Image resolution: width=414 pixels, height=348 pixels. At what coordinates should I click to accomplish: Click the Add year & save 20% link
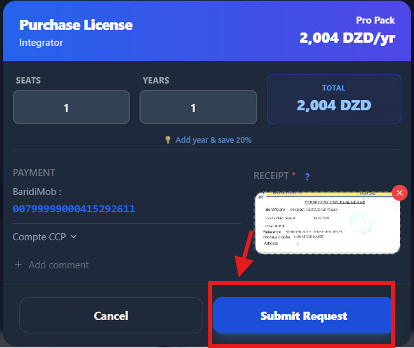tap(213, 140)
